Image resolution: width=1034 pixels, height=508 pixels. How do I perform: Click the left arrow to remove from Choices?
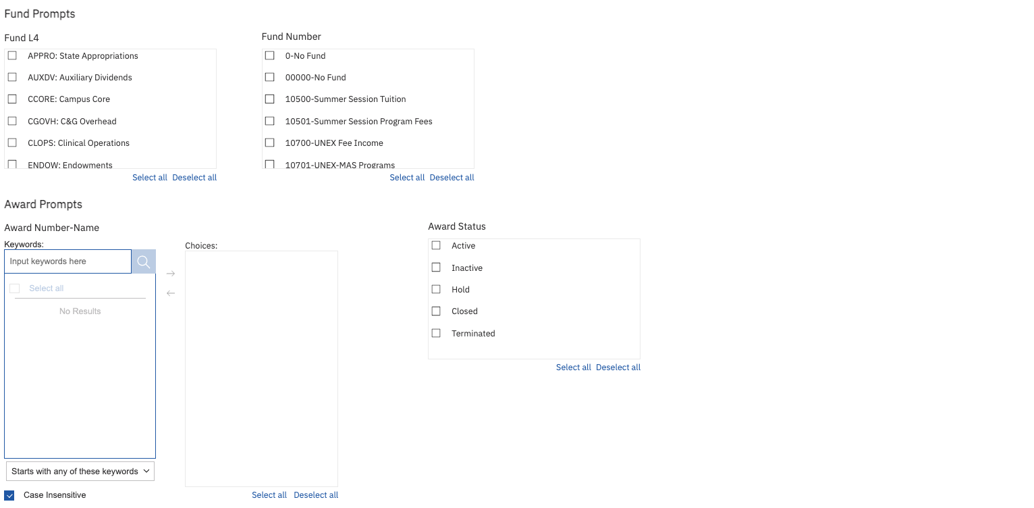point(170,293)
